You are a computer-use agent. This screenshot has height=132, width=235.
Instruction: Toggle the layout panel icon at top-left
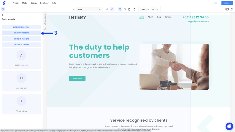[3, 9]
